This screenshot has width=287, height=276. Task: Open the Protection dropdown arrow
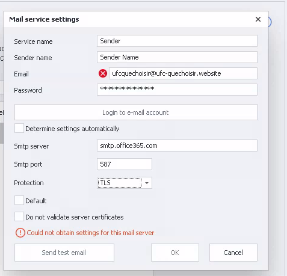click(147, 183)
